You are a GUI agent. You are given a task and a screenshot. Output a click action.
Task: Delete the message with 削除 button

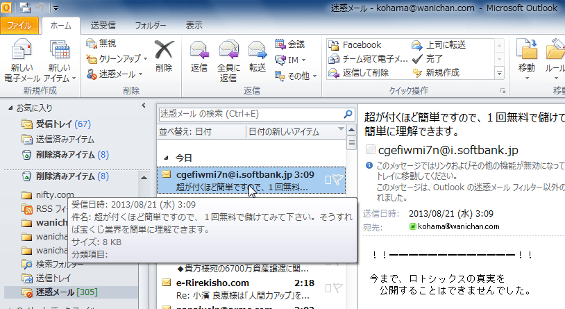pyautogui.click(x=164, y=56)
